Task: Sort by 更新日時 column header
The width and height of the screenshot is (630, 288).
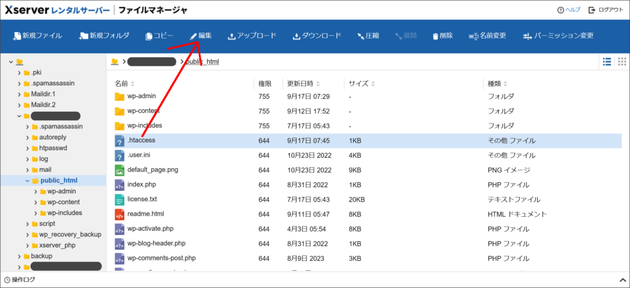Action: click(299, 83)
